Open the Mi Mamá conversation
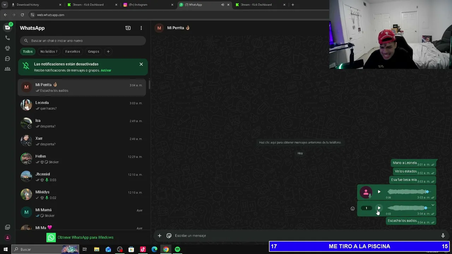The height and width of the screenshot is (254, 452). (82, 212)
